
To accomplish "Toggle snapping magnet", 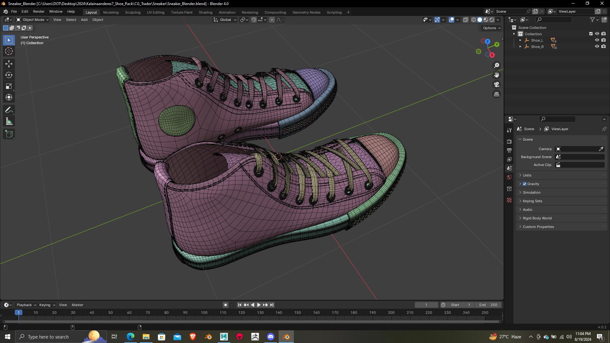I will tap(254, 20).
